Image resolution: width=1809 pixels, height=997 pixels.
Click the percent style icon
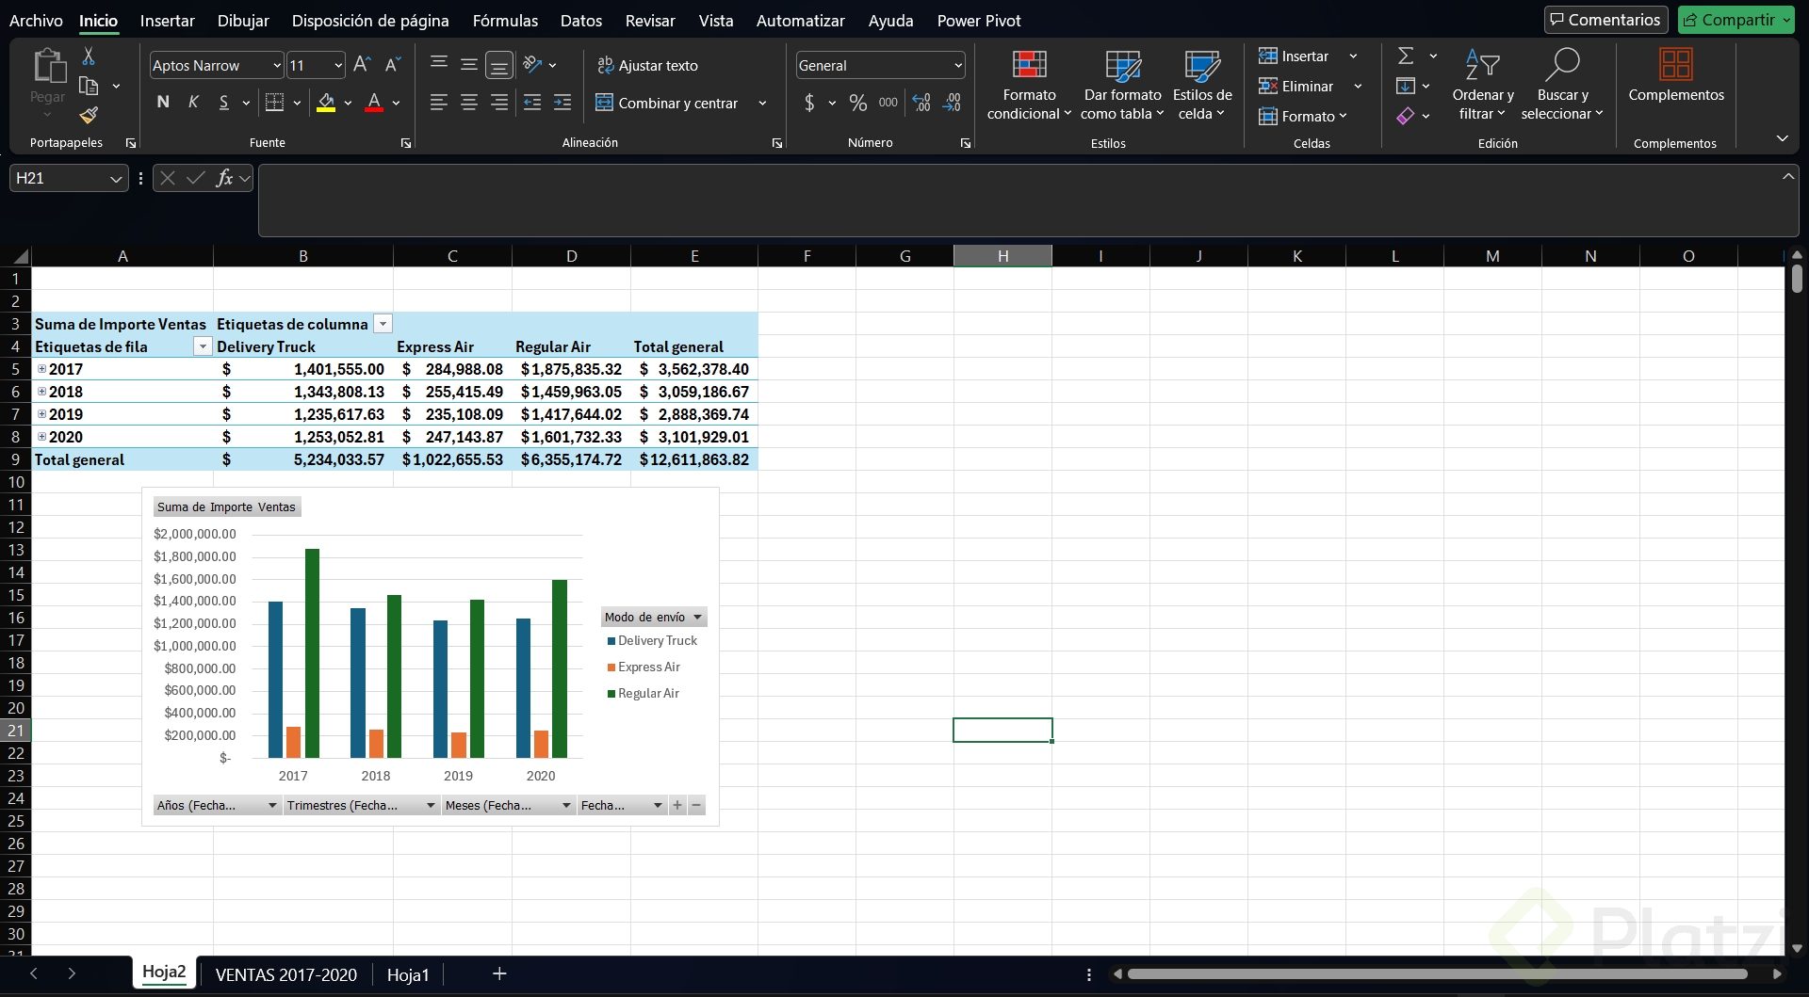coord(857,103)
